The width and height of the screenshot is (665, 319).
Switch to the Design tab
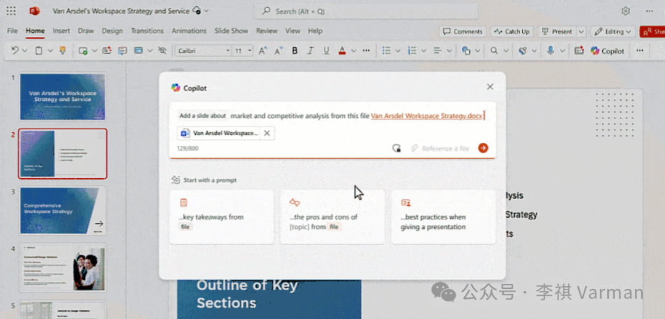pos(113,31)
